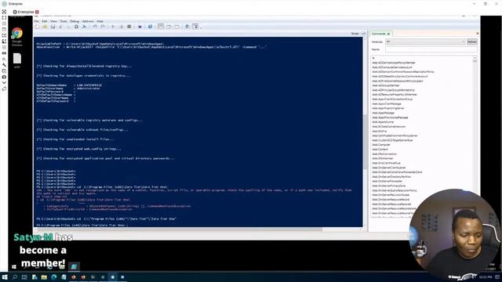The image size is (502, 282).
Task: Click the Run Script play icon
Action: tap(113, 27)
